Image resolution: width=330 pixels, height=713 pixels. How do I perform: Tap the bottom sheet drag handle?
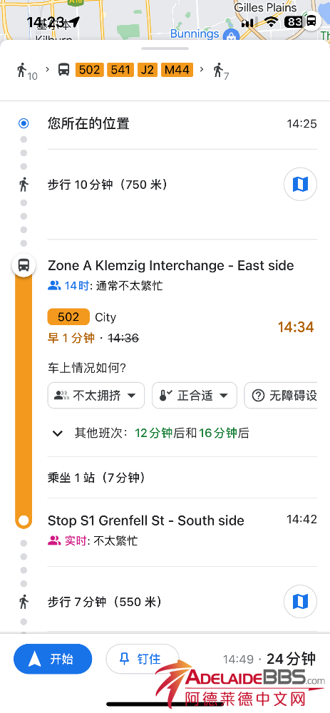pos(165,48)
